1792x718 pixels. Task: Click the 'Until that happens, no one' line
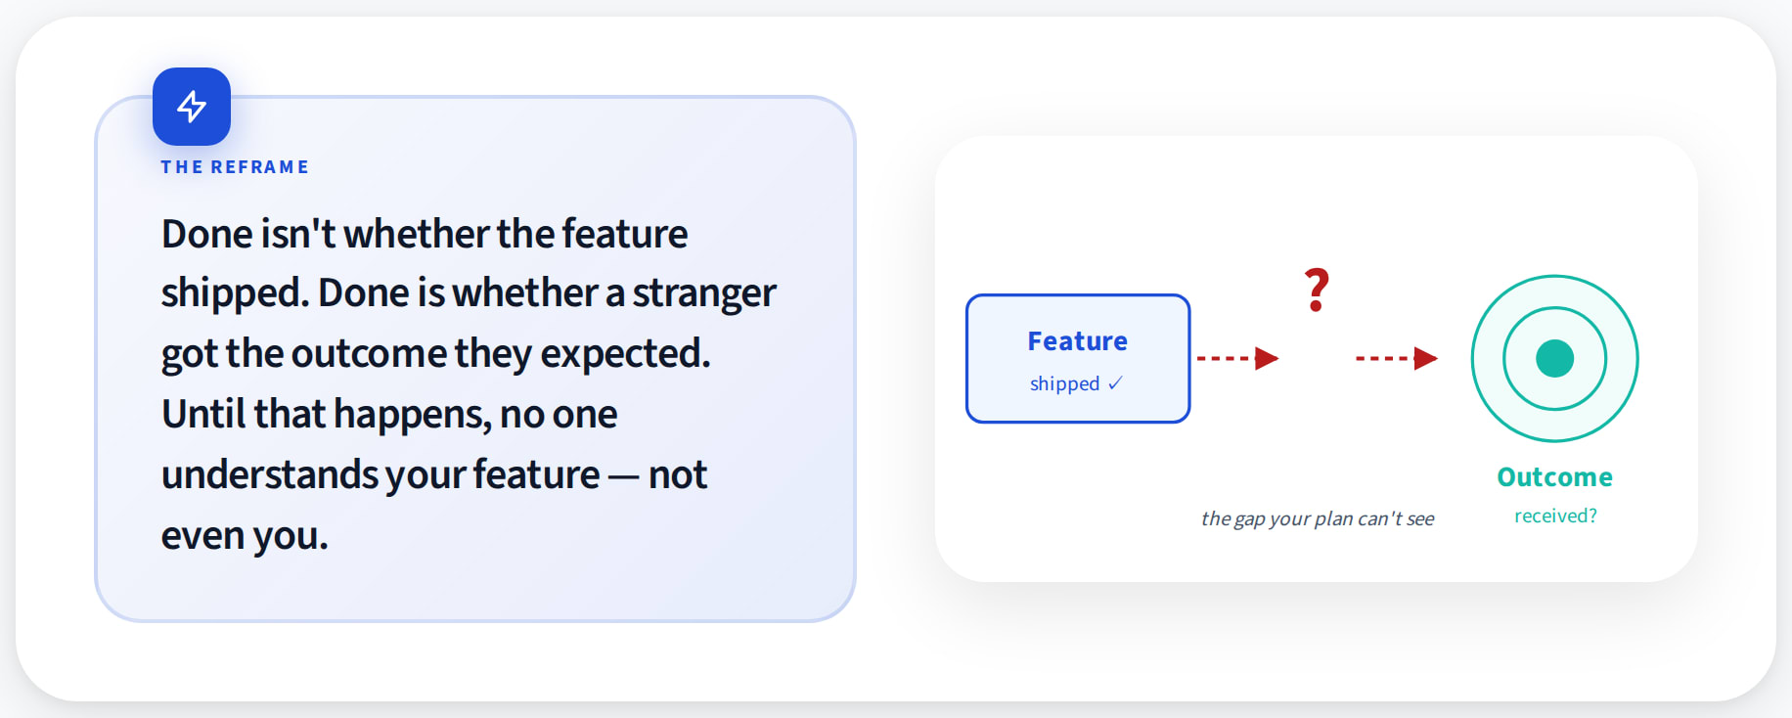click(x=389, y=414)
